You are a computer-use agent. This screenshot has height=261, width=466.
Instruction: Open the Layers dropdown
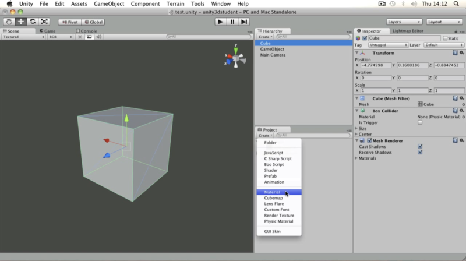pyautogui.click(x=404, y=22)
